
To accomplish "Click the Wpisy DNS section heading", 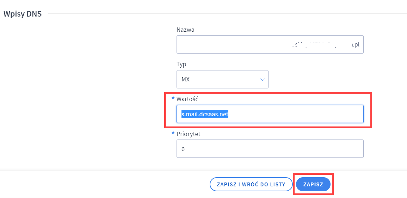I will coord(22,13).
